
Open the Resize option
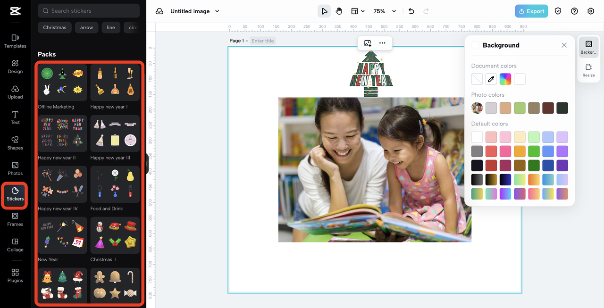pyautogui.click(x=588, y=71)
